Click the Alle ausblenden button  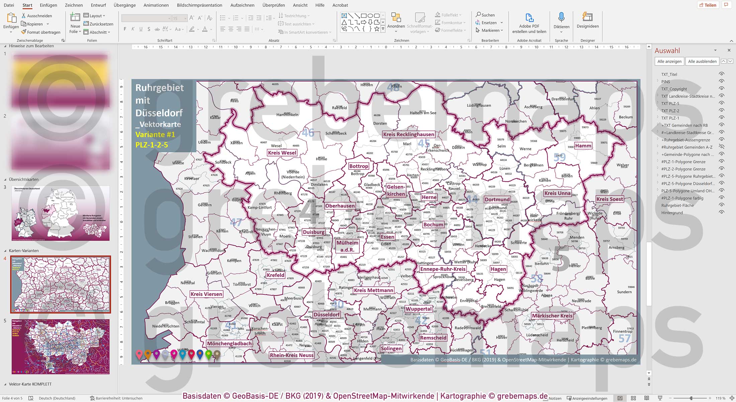[702, 61]
